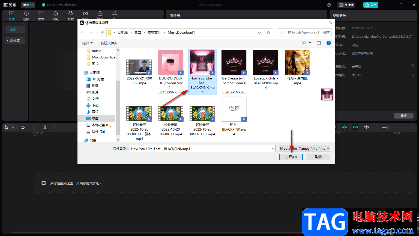The image size is (419, 236).
Task: Open the recent locations dropdown arrow
Action: click(x=97, y=33)
